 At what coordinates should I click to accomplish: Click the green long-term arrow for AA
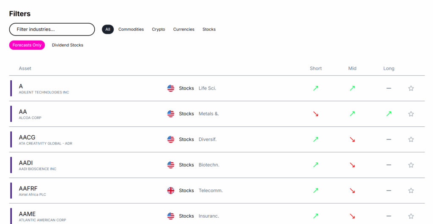pyautogui.click(x=389, y=114)
